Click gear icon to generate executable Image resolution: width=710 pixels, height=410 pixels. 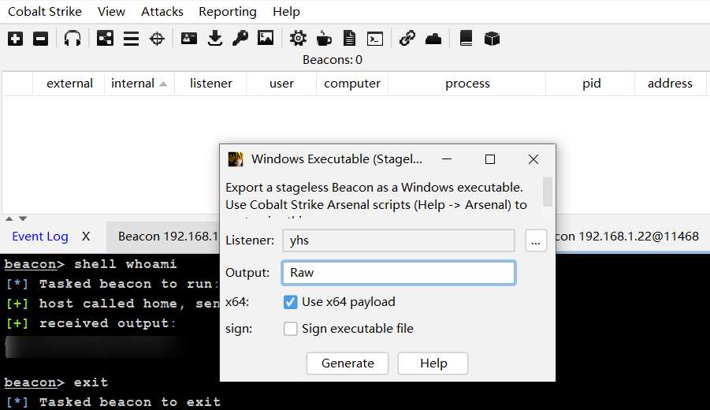coord(298,39)
